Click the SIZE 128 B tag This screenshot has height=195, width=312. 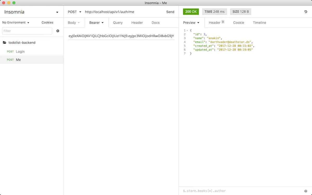240,12
